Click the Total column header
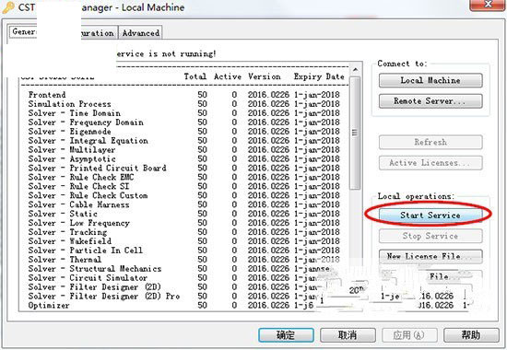Viewport: 507px width, 350px height. point(195,76)
